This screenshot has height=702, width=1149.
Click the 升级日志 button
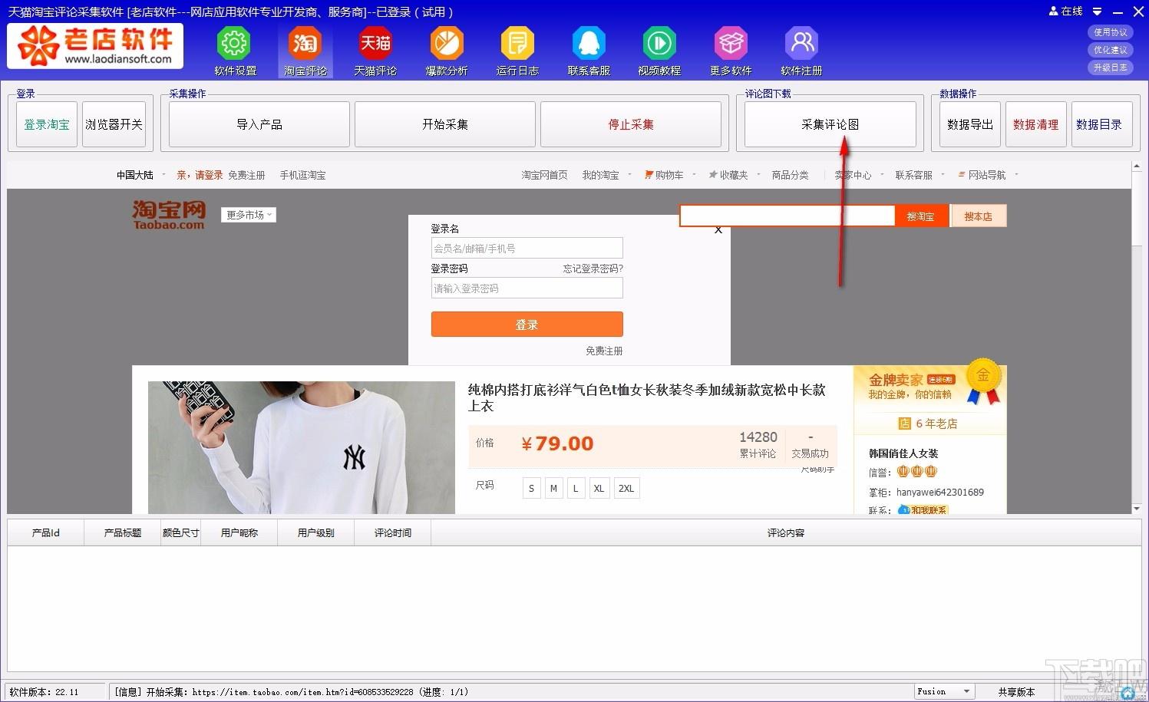pos(1110,68)
